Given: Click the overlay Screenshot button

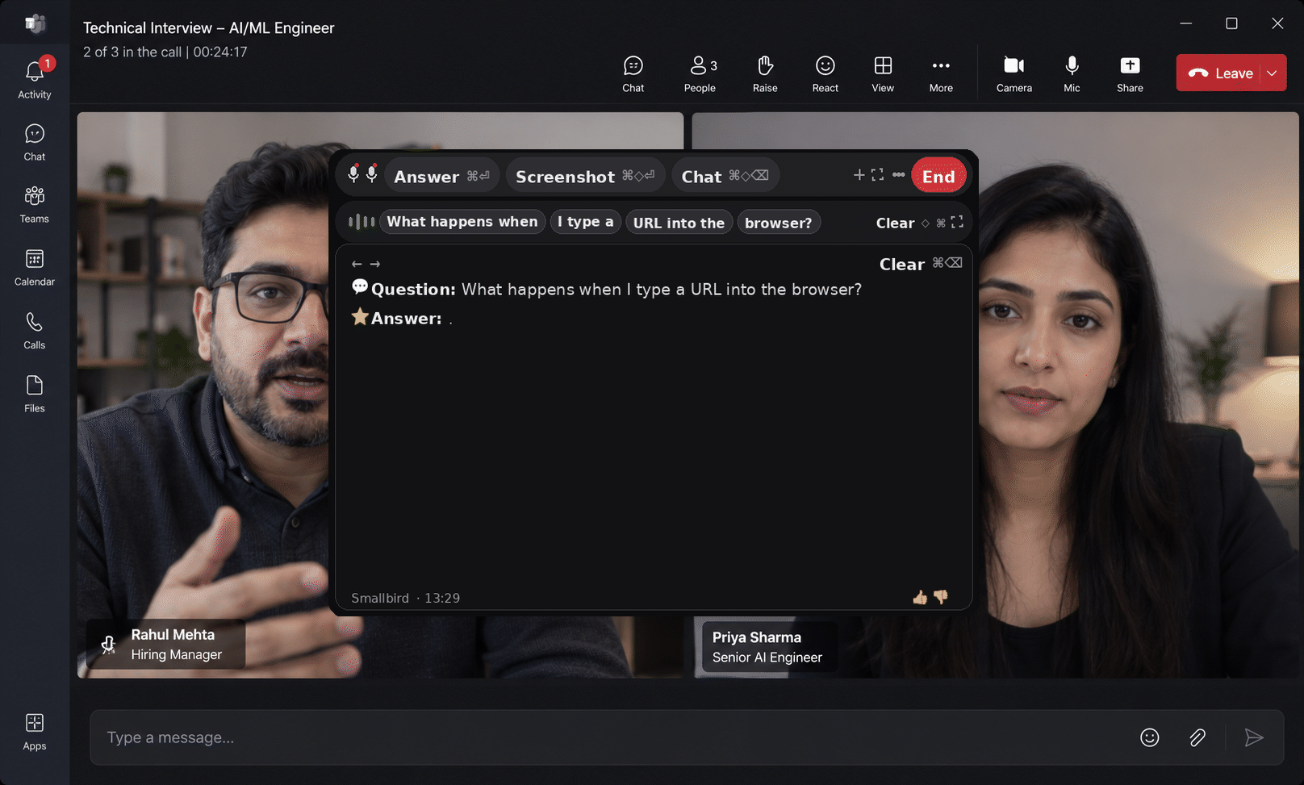Looking at the screenshot, I should tap(585, 176).
